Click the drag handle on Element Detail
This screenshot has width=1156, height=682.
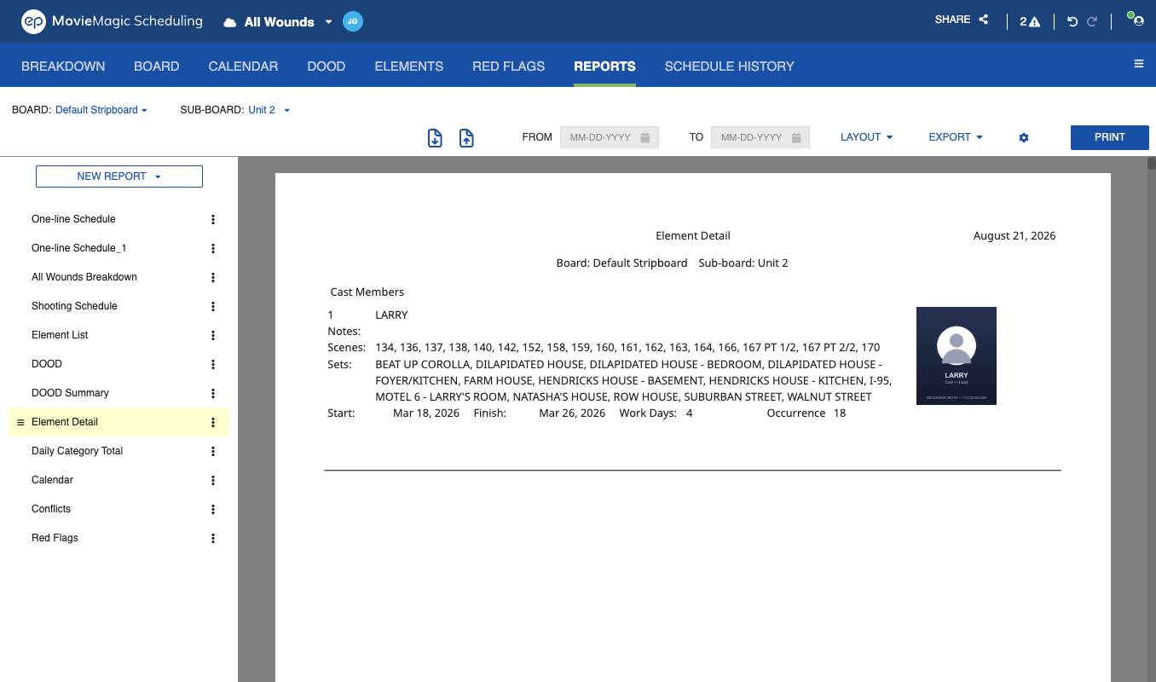[x=21, y=422]
